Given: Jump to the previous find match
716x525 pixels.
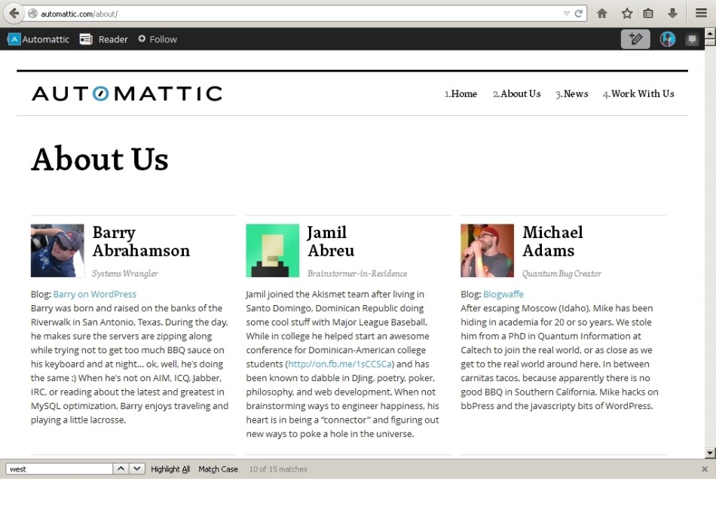Looking at the screenshot, I should [121, 469].
